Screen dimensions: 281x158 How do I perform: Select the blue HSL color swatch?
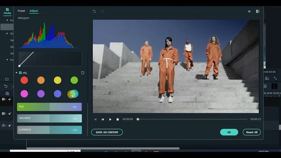[x=58, y=93]
